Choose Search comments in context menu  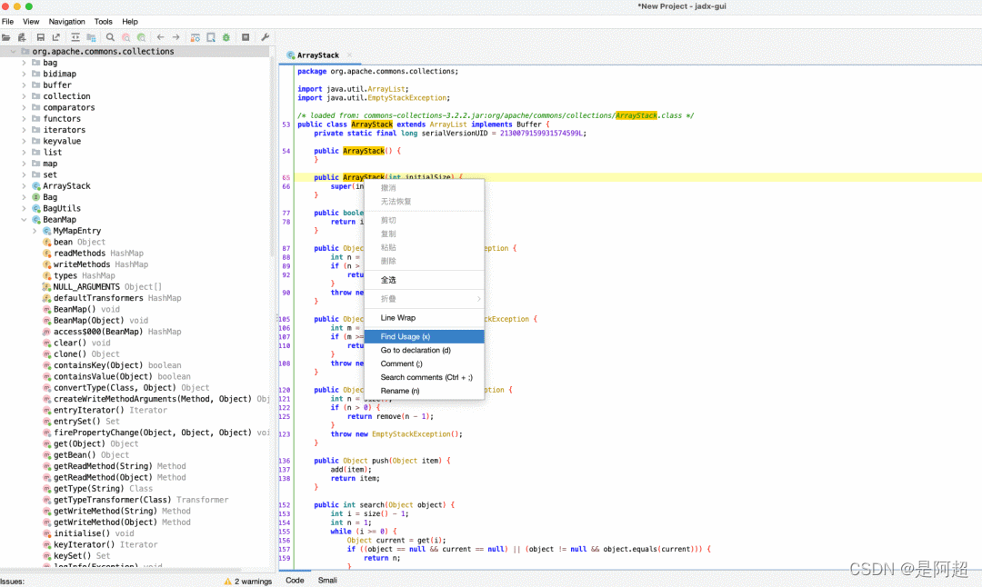click(424, 377)
